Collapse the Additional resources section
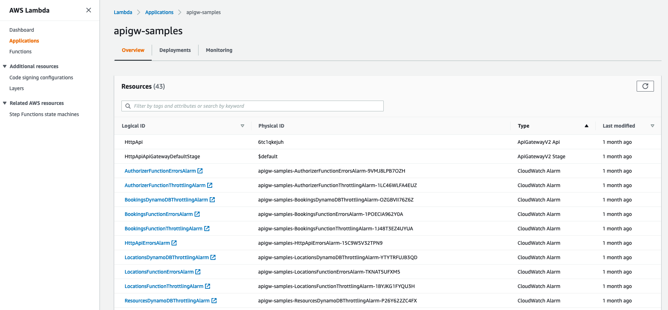This screenshot has width=668, height=310. click(x=5, y=66)
